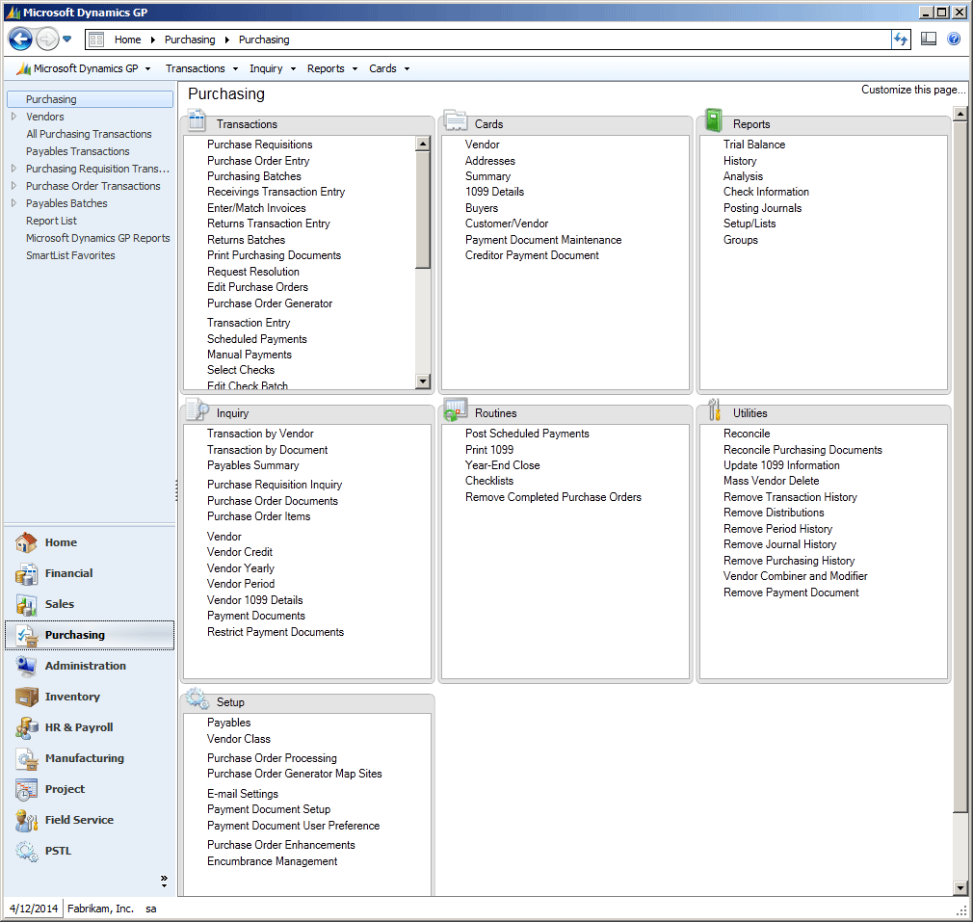Click the Cards section folder icon
This screenshot has width=973, height=922.
click(456, 120)
